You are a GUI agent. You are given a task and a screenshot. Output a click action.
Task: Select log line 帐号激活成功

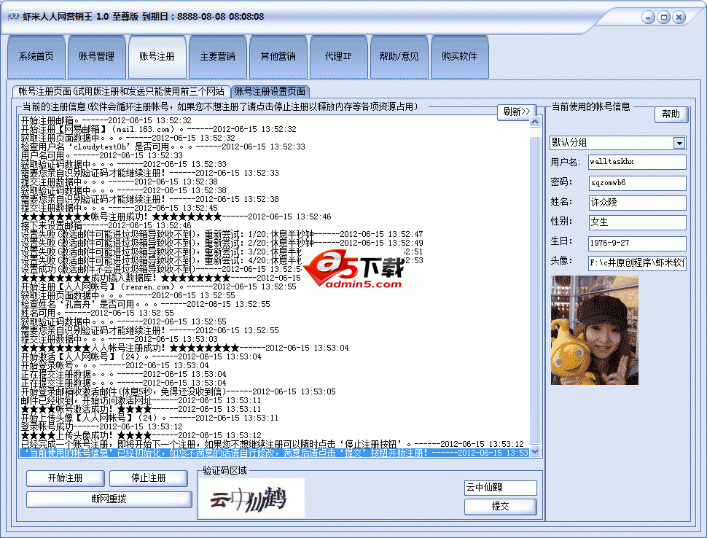(141, 410)
